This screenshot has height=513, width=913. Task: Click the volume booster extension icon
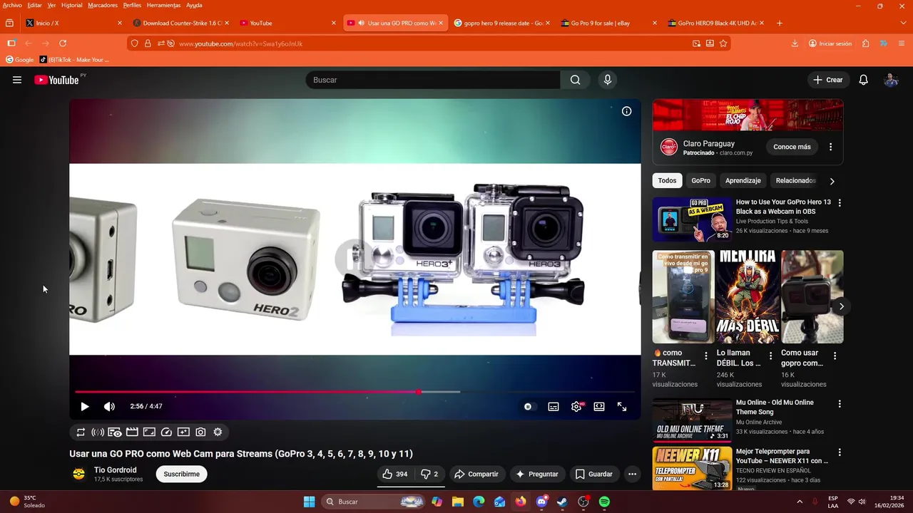click(98, 432)
